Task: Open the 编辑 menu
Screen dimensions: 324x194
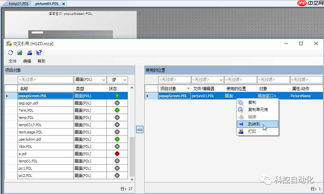Action: tap(27, 61)
